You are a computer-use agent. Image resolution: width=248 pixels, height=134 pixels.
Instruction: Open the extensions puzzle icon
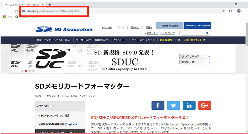tap(231, 11)
